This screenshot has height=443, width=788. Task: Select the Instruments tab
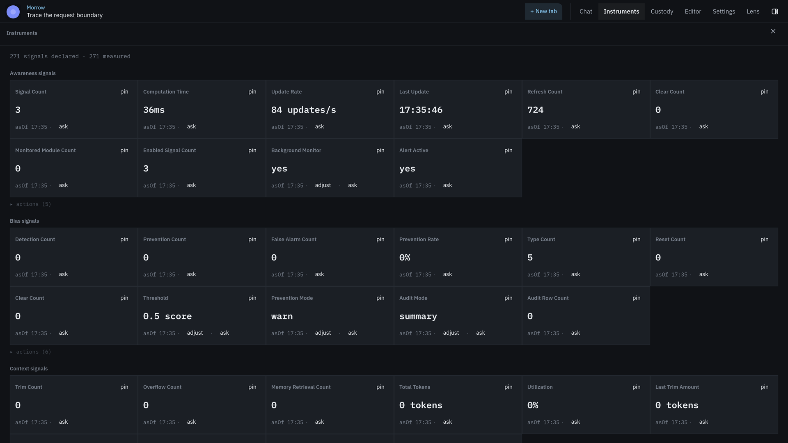pyautogui.click(x=621, y=11)
